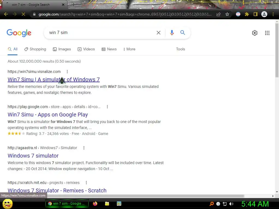Open the network tray icon

pos(225,204)
